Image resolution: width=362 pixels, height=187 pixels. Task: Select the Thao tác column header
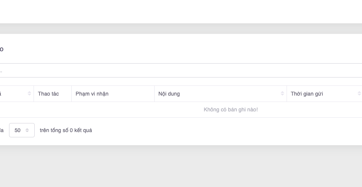pos(48,94)
